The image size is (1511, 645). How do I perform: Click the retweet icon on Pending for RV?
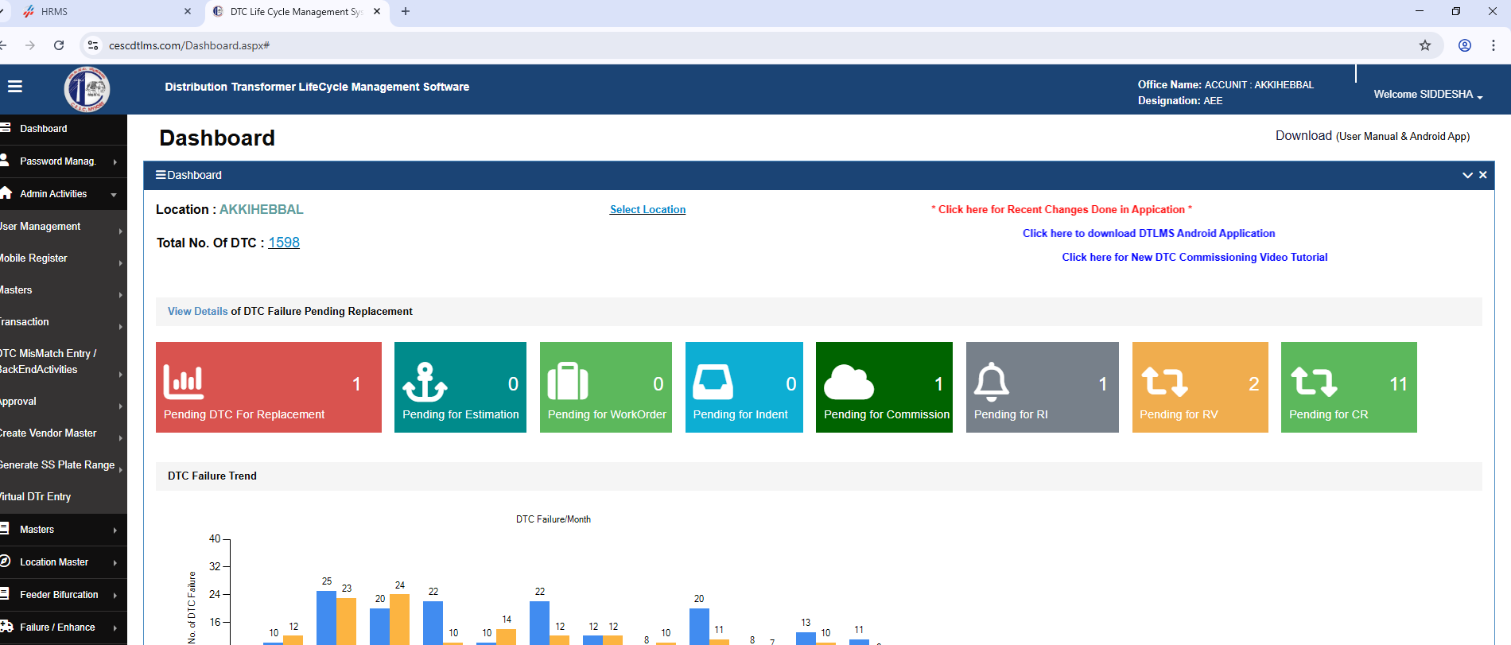click(1164, 382)
